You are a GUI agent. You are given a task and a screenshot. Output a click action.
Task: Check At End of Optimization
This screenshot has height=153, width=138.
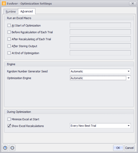[x=9, y=53]
